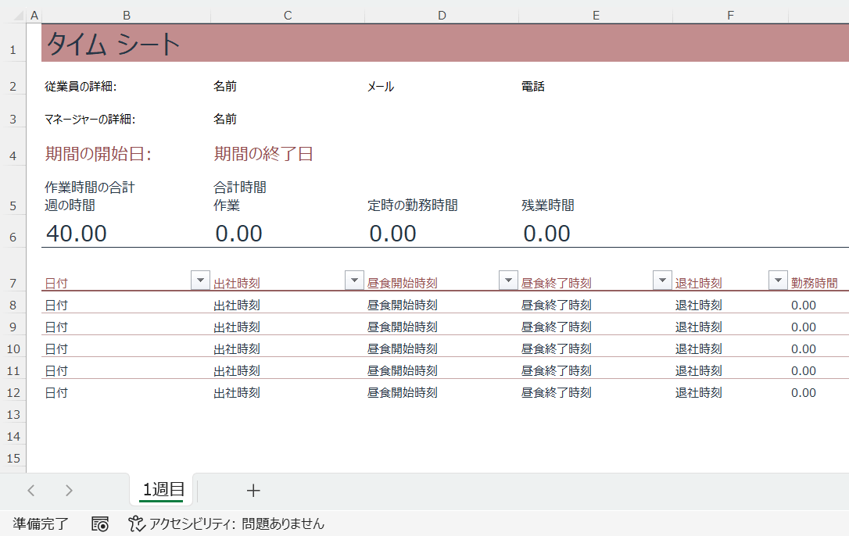Add a new sheet with plus icon
849x536 pixels.
click(x=253, y=491)
